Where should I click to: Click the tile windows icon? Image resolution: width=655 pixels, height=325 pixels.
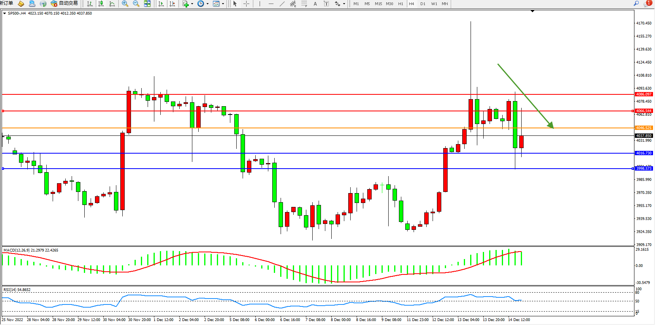[147, 4]
